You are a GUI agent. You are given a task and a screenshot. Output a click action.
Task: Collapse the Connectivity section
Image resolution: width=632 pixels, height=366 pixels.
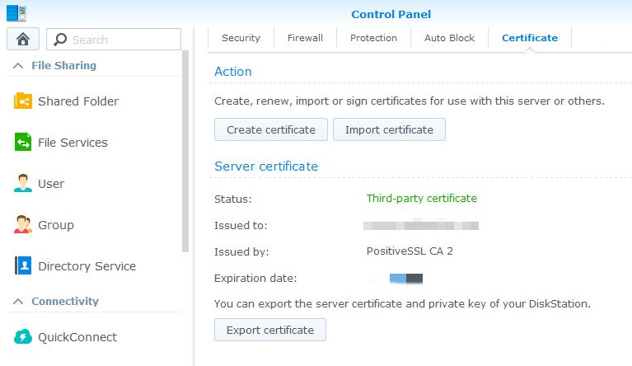pyautogui.click(x=17, y=302)
